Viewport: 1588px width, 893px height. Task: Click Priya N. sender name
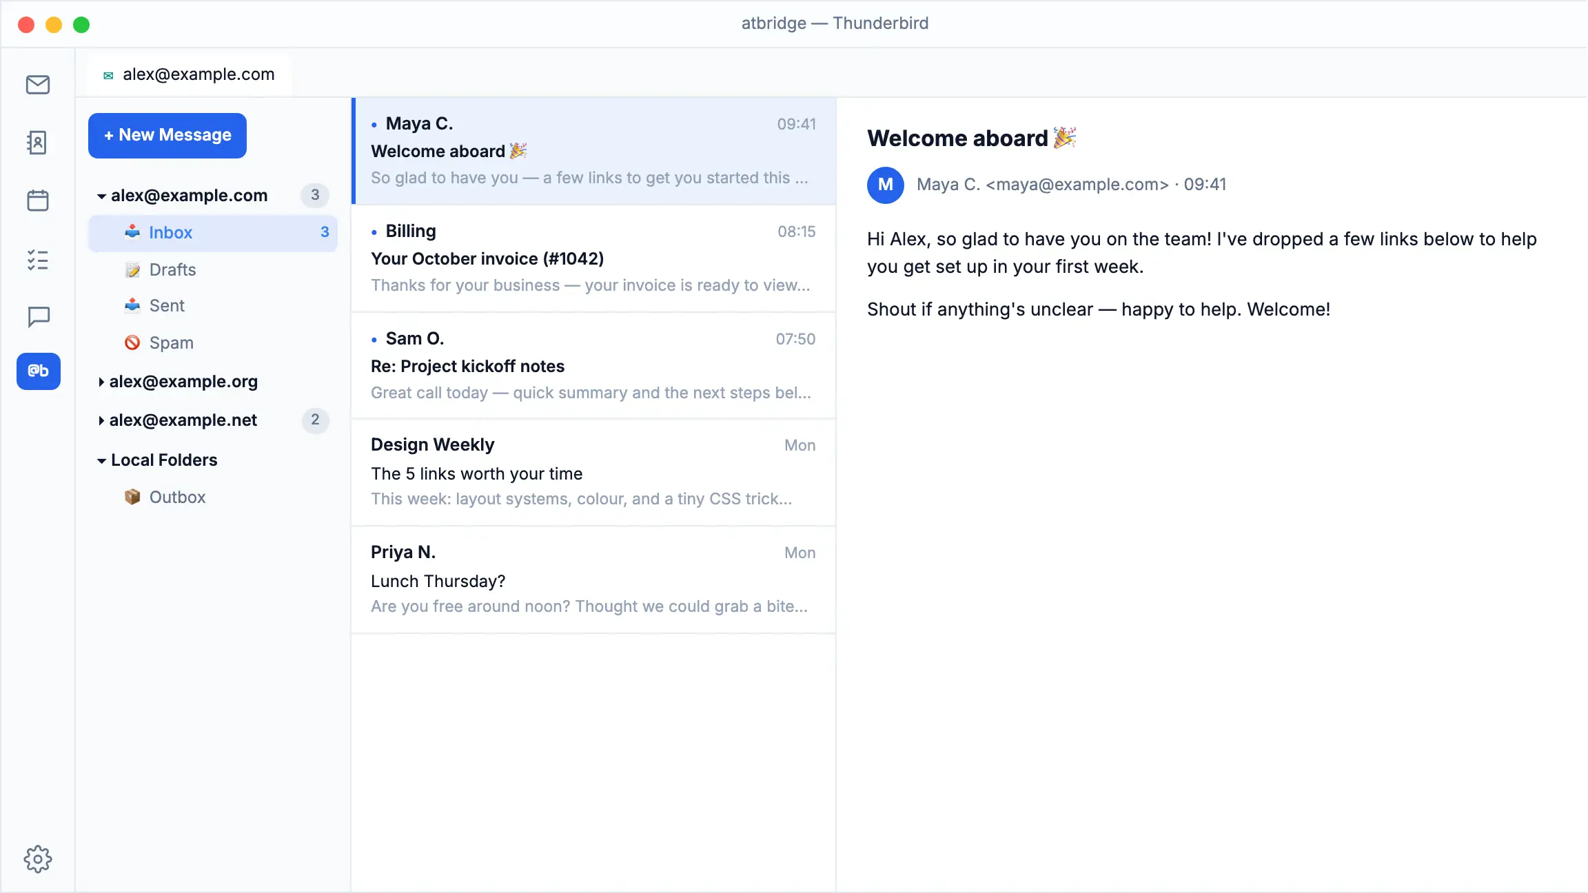(x=403, y=553)
